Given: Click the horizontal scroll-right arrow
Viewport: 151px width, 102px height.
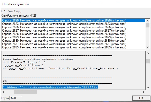Looking at the screenshot, I should pos(144,92).
